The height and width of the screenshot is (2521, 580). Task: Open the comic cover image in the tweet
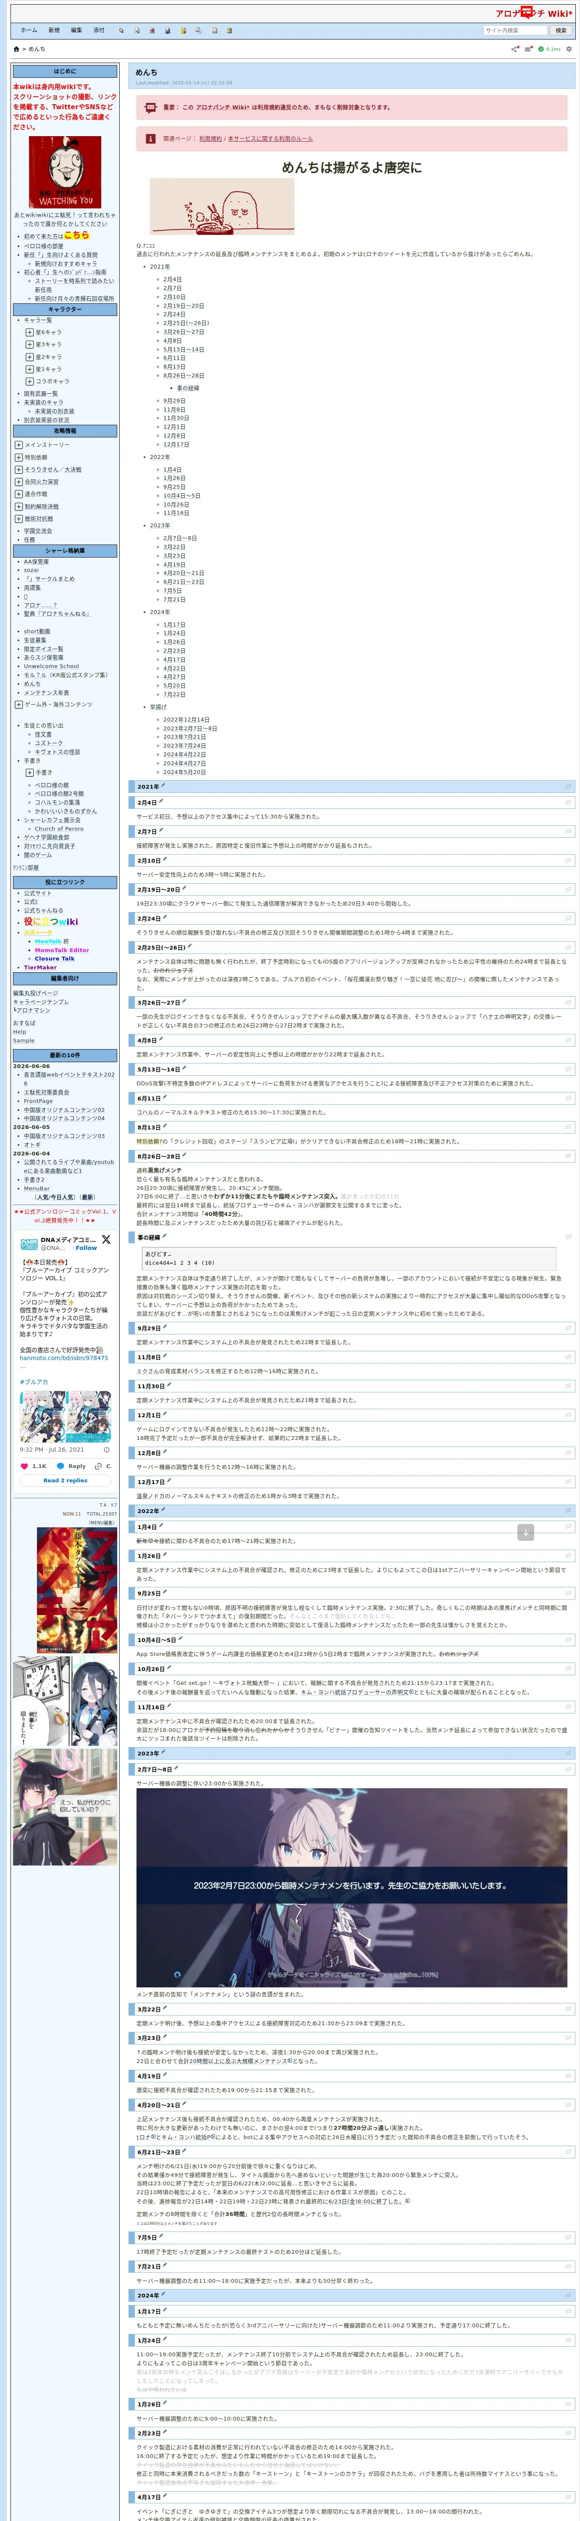point(66,1417)
